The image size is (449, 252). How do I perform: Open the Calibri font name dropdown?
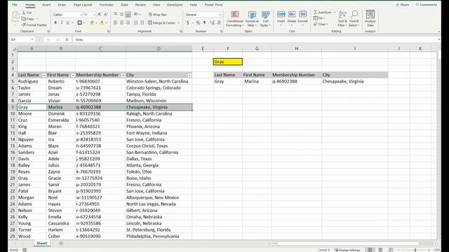click(x=81, y=15)
